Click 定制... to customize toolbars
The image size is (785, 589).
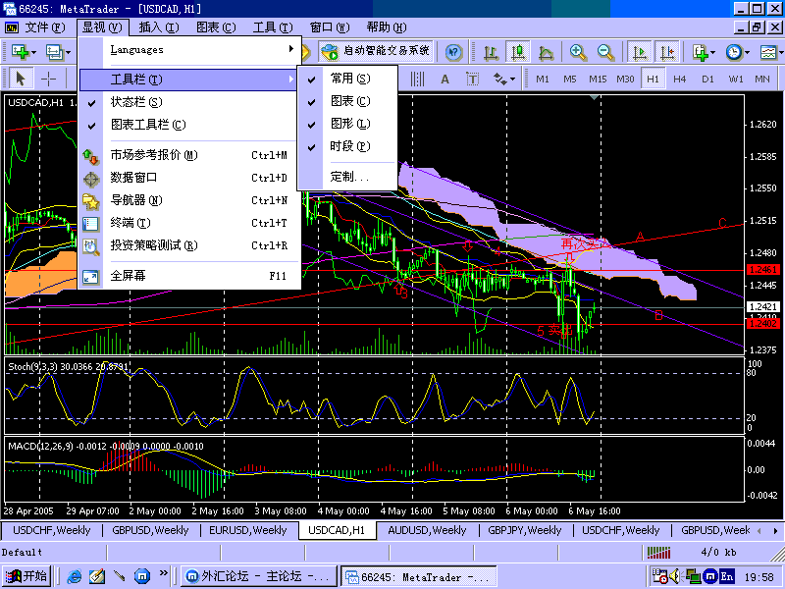(349, 177)
